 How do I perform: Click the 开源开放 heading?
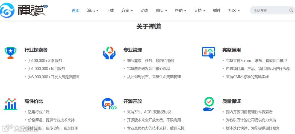pos(133,101)
